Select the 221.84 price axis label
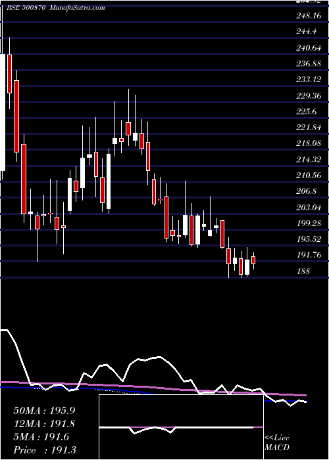Image resolution: width=329 pixels, height=460 pixels. click(x=309, y=127)
